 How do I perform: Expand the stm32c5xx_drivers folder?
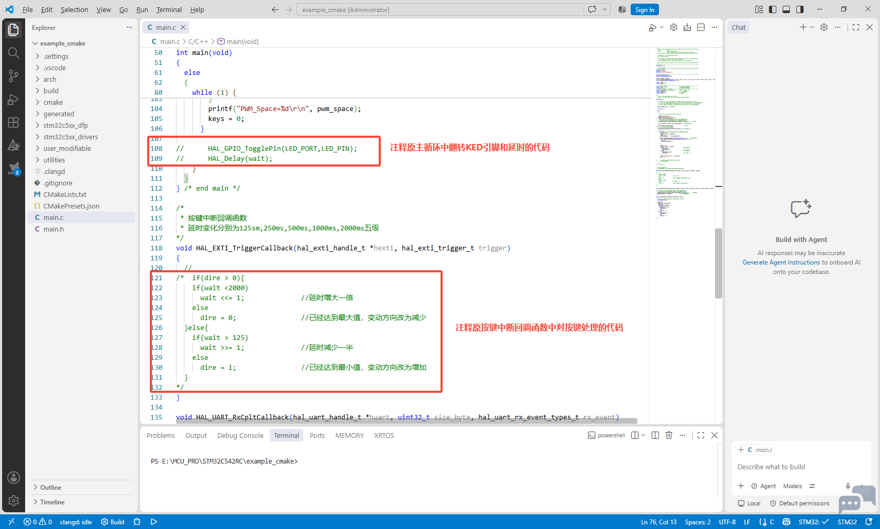tap(70, 137)
